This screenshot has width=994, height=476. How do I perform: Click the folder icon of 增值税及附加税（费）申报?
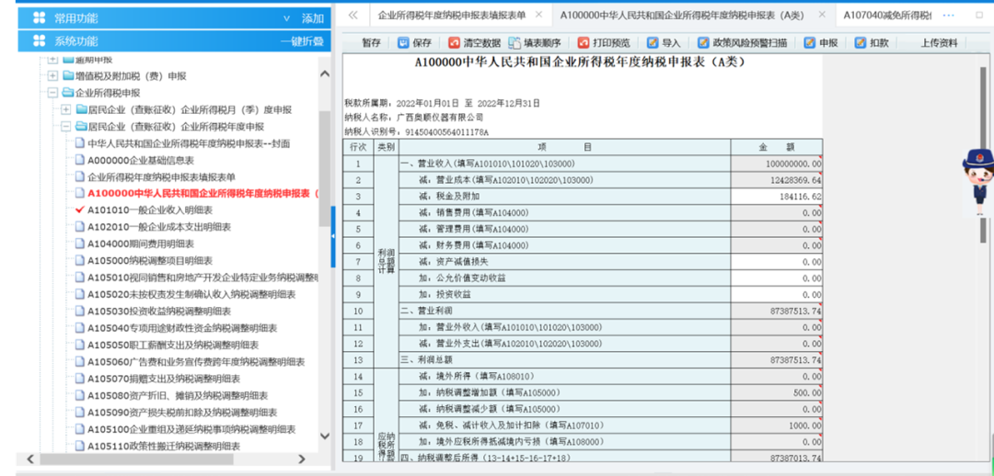[x=68, y=76]
